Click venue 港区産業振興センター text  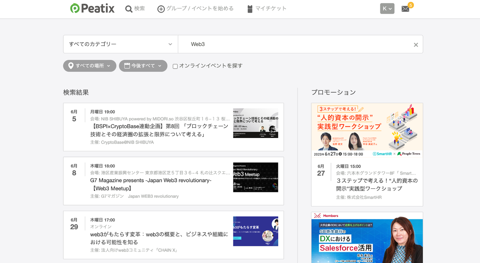point(122,173)
